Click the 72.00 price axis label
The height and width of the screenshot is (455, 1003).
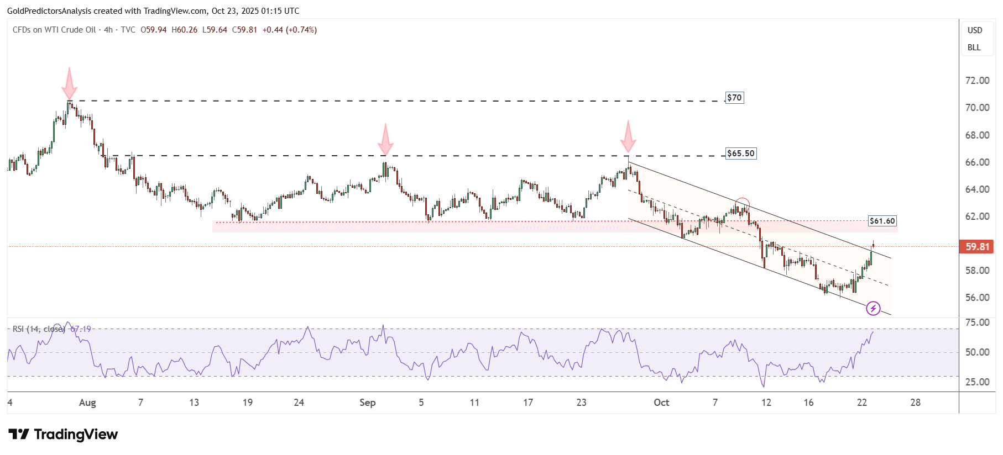pos(977,81)
